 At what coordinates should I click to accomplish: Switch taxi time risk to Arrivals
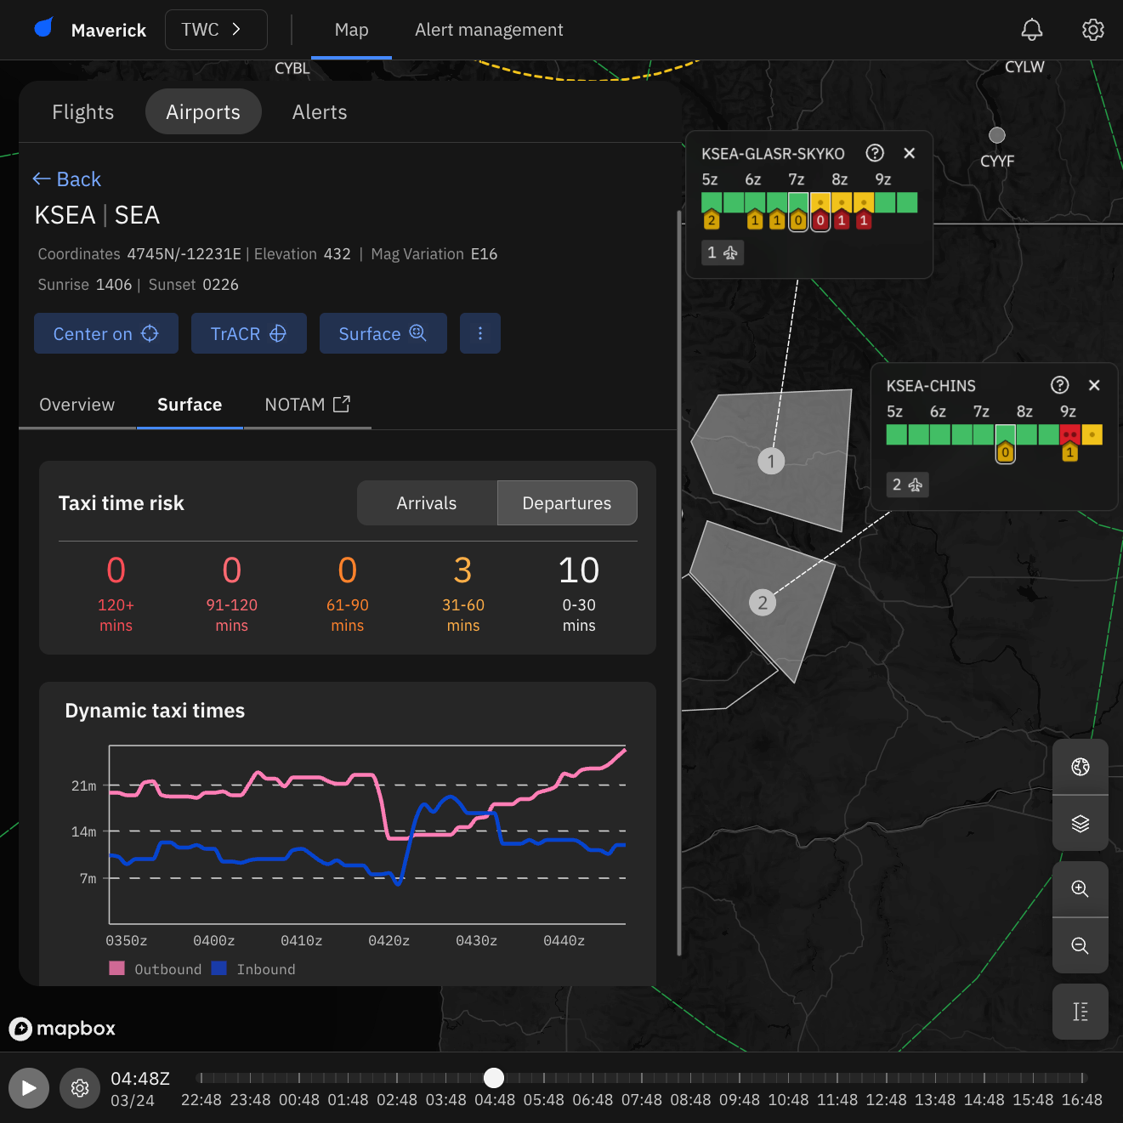click(427, 503)
